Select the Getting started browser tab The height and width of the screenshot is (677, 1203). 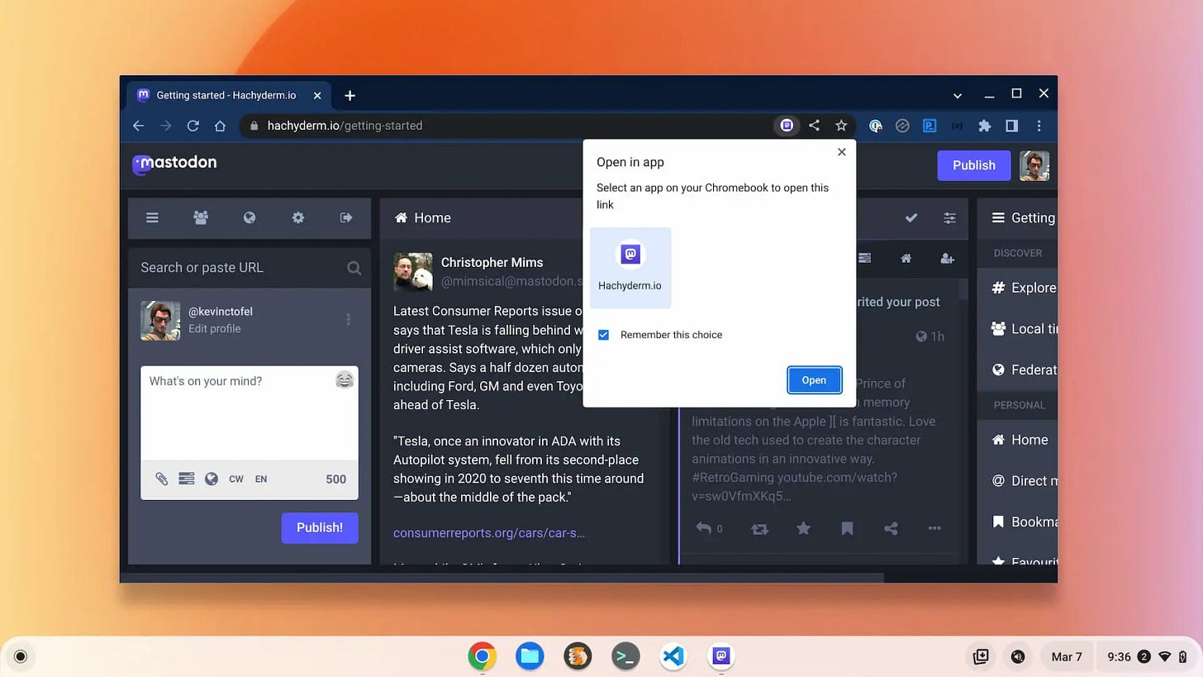(x=227, y=95)
